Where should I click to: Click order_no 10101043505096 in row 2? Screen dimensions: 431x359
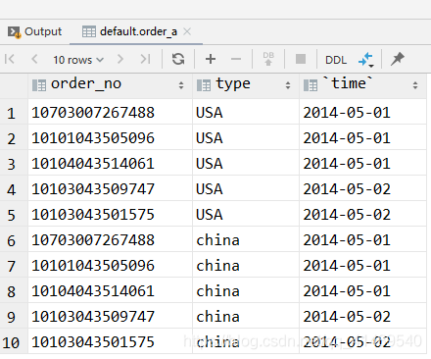tap(110, 137)
